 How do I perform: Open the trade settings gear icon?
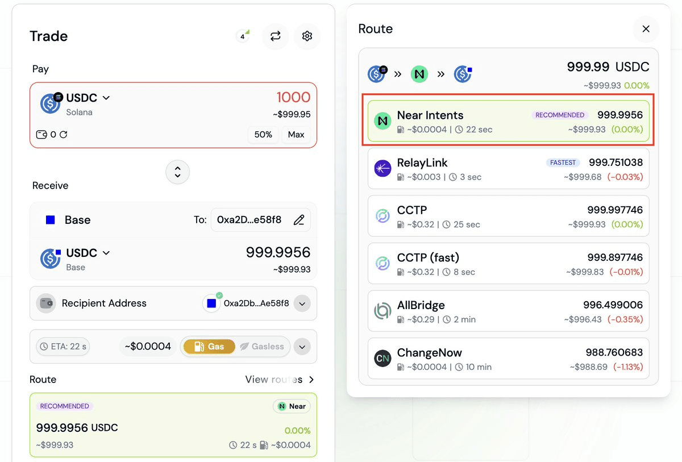[307, 36]
